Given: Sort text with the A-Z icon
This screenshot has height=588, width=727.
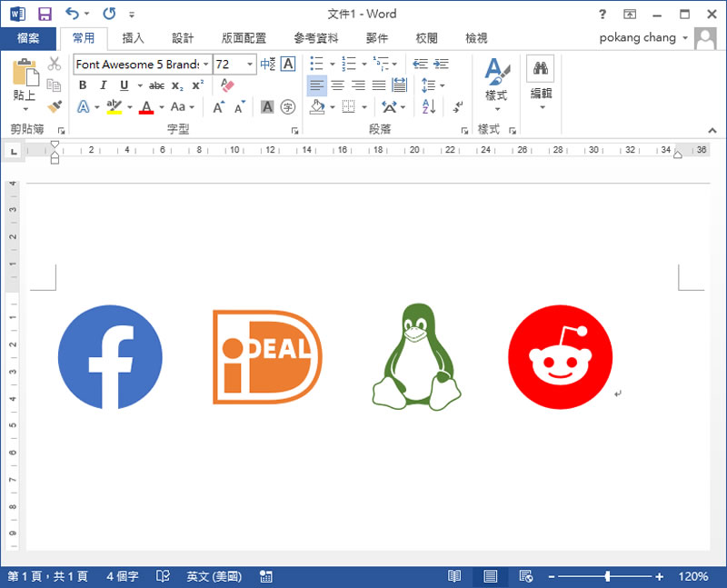Looking at the screenshot, I should pos(429,107).
